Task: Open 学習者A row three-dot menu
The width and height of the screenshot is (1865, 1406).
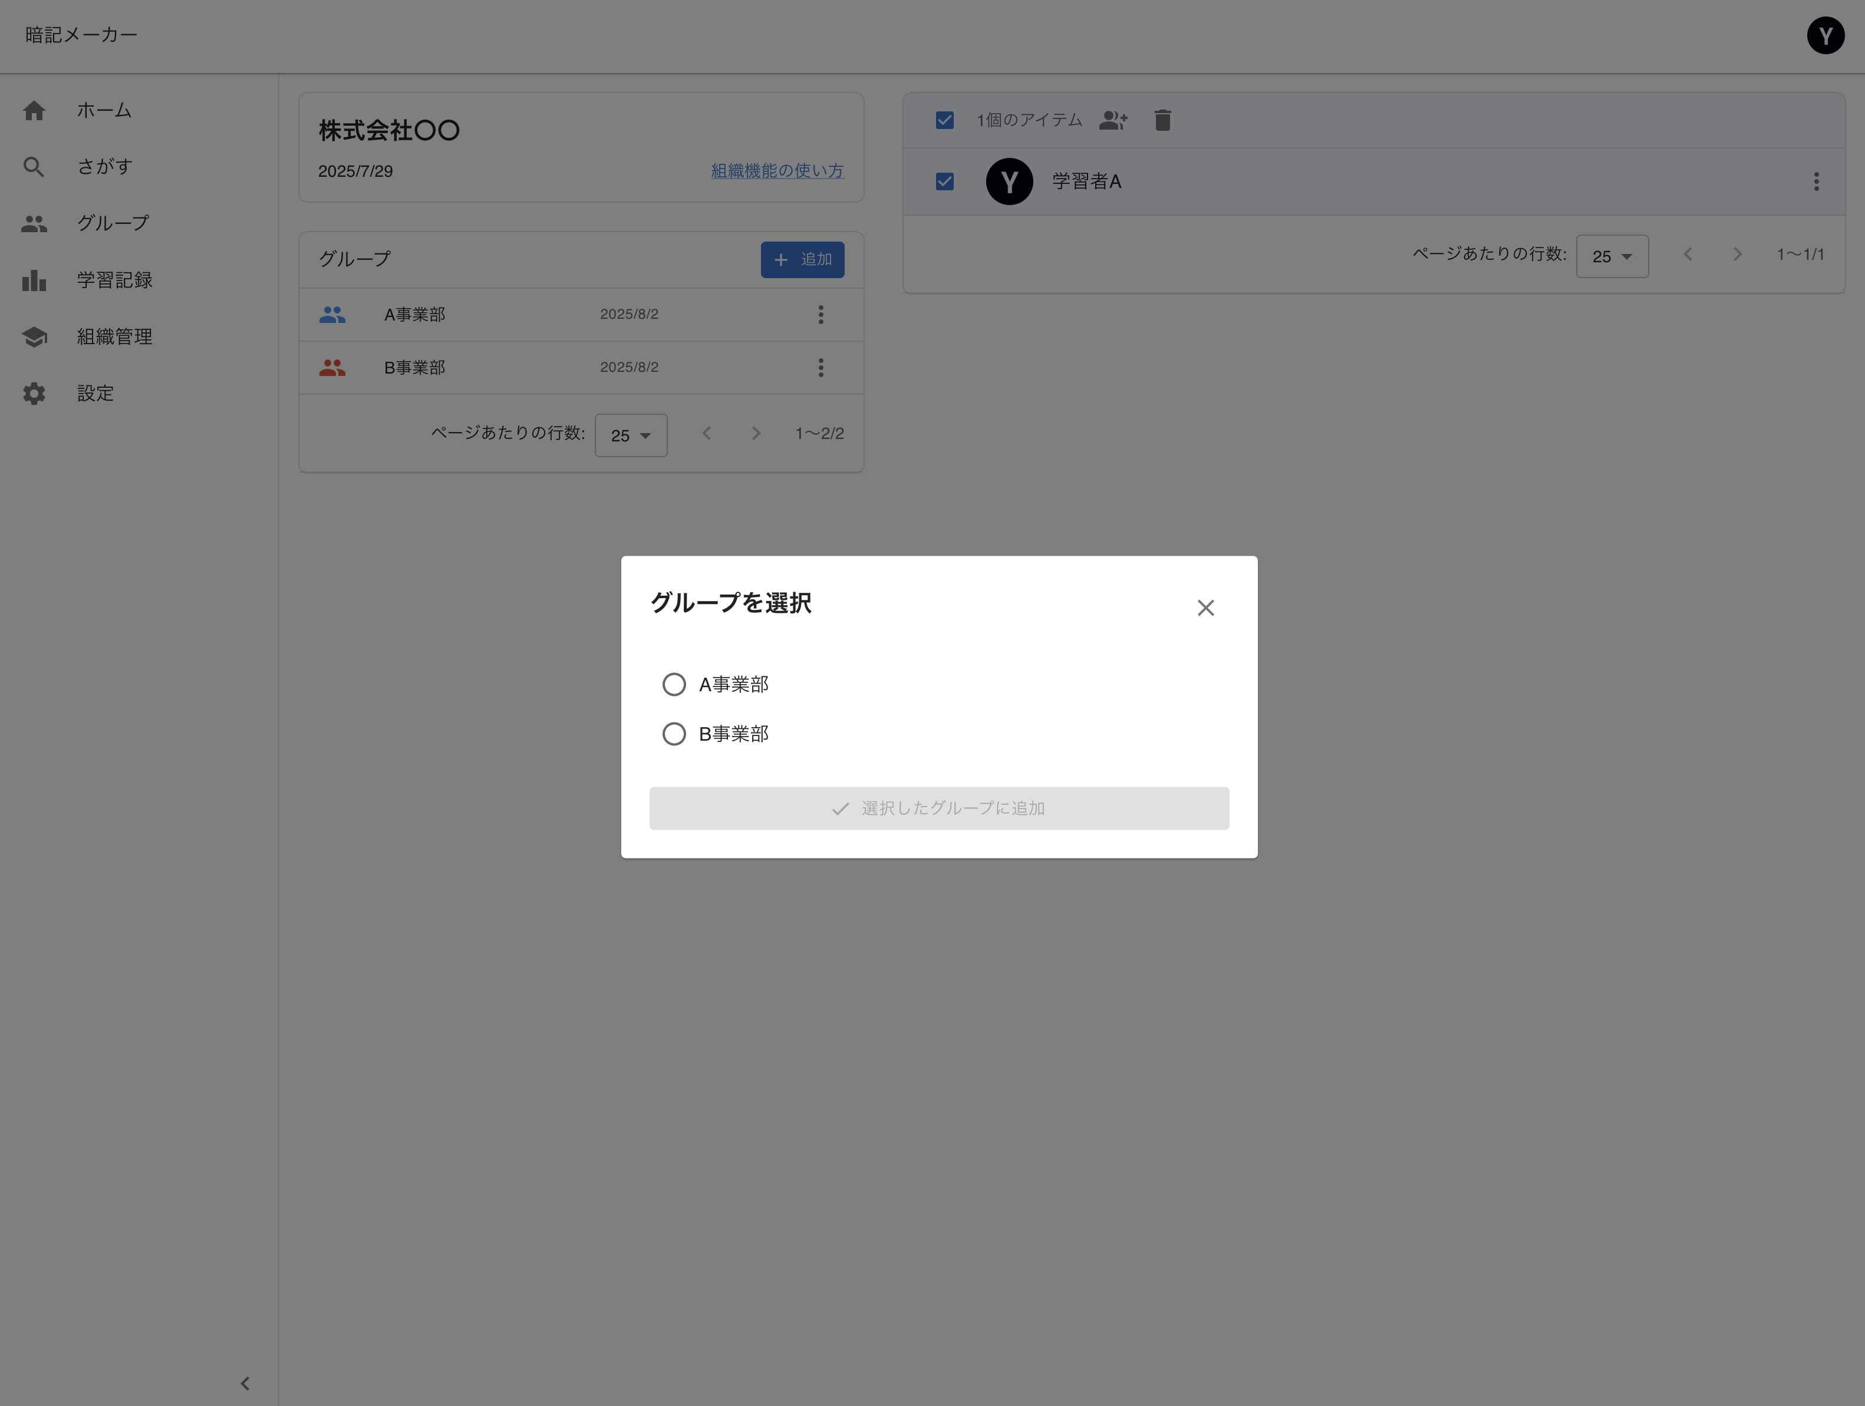Action: tap(1815, 182)
